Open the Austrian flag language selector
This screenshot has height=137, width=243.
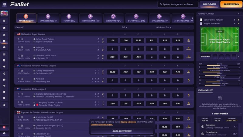pos(4,127)
